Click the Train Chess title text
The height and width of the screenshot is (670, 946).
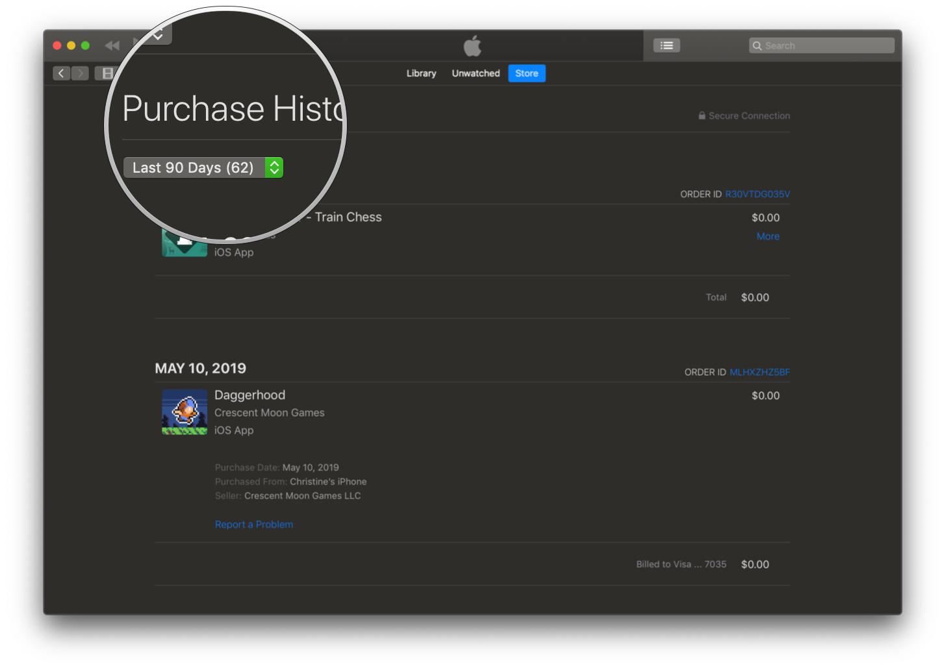(x=348, y=217)
